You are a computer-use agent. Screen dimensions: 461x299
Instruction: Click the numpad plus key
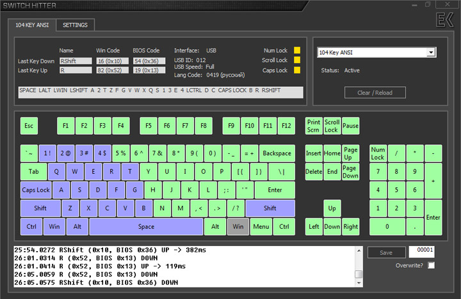[x=433, y=181]
